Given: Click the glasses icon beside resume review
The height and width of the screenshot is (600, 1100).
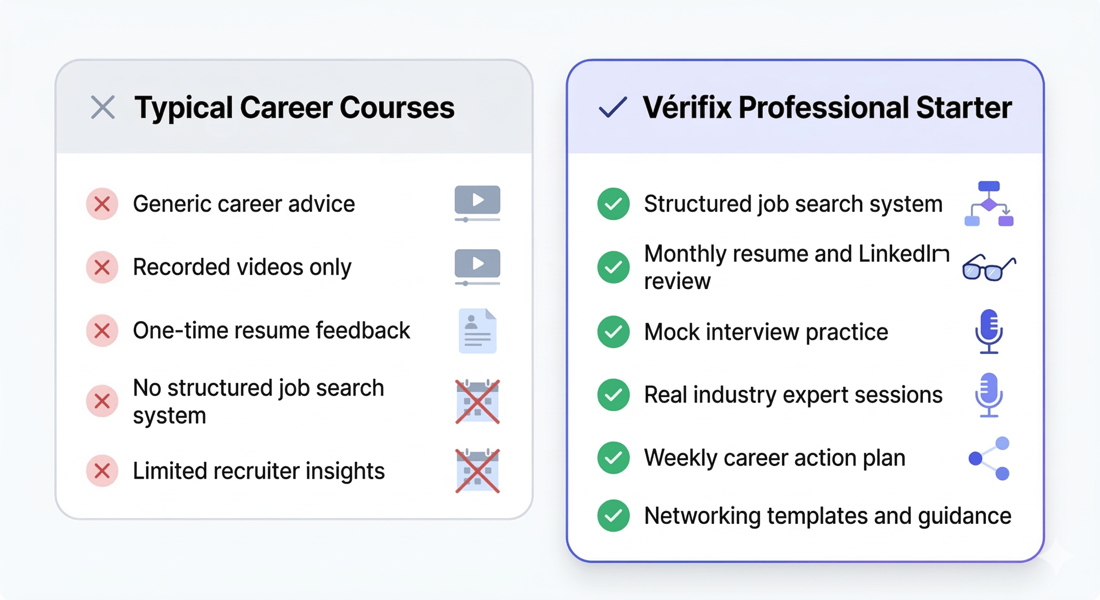Looking at the screenshot, I should [x=989, y=267].
